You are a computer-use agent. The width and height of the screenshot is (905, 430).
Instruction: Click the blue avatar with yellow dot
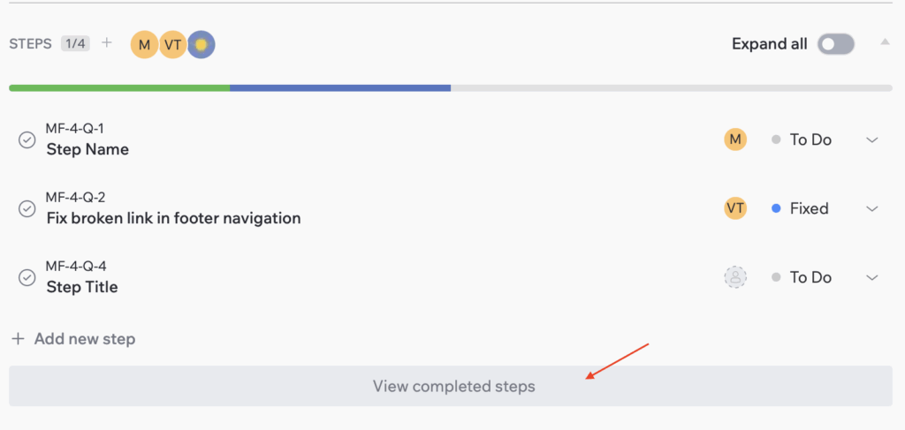(x=202, y=44)
